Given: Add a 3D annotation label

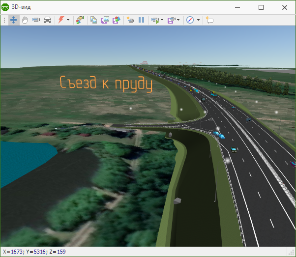Looking at the screenshot, I should coord(209,20).
